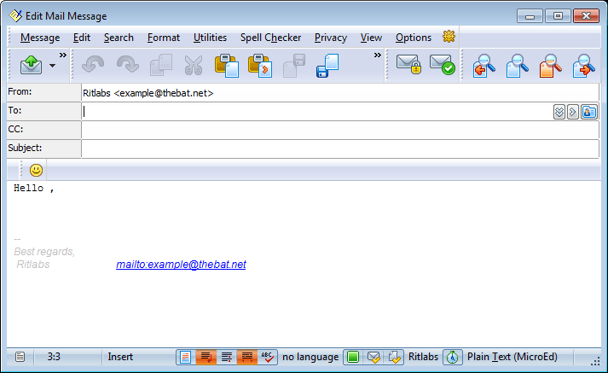Open the Plain Text (MicroEd) selector
This screenshot has height=373, width=608.
tap(512, 357)
